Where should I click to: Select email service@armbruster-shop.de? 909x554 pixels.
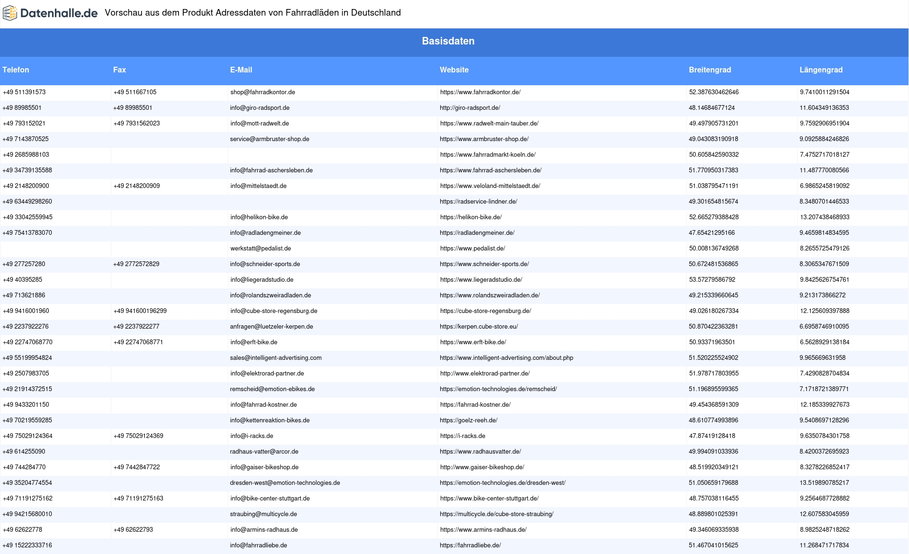[270, 139]
